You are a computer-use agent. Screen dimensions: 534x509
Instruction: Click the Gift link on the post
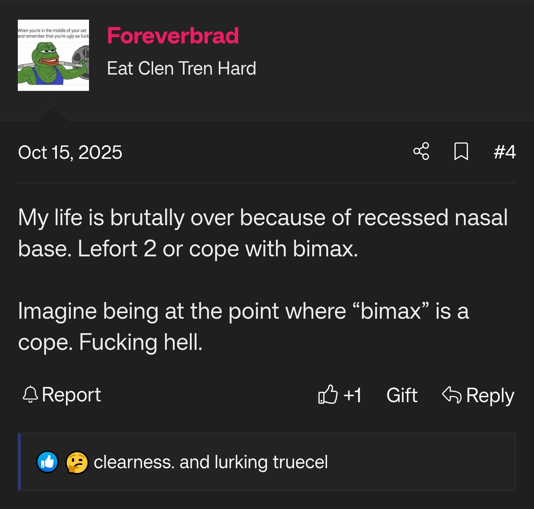point(401,394)
